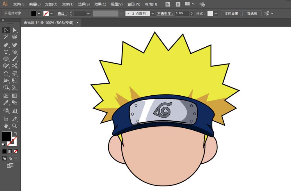The width and height of the screenshot is (291, 191).
Task: Open the 样式 style dropdown
Action: click(x=215, y=13)
